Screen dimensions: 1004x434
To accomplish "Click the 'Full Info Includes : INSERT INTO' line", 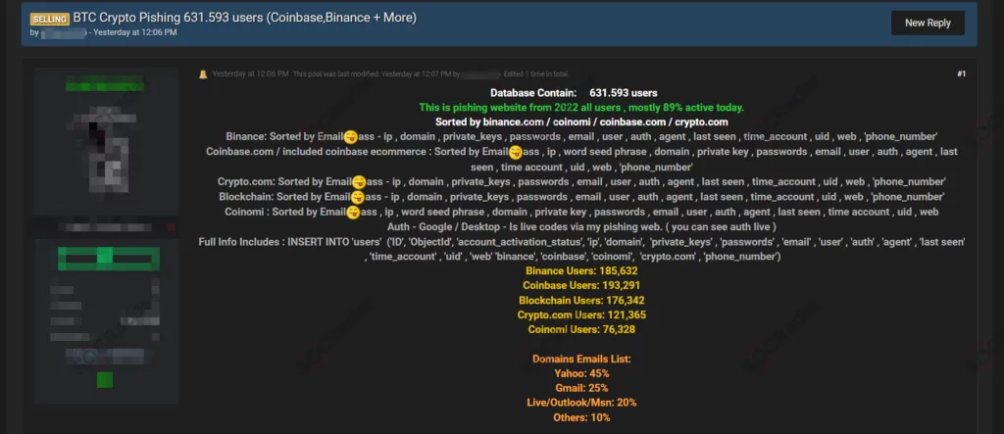I will click(581, 249).
